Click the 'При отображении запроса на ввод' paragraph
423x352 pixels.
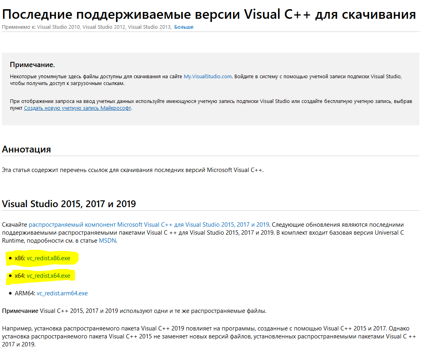(211, 105)
